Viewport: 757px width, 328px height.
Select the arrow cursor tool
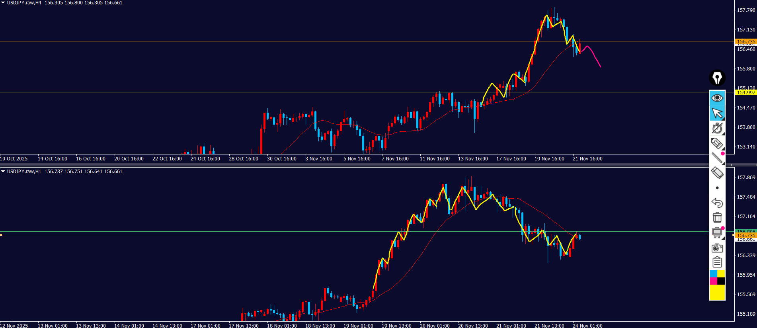pyautogui.click(x=717, y=113)
